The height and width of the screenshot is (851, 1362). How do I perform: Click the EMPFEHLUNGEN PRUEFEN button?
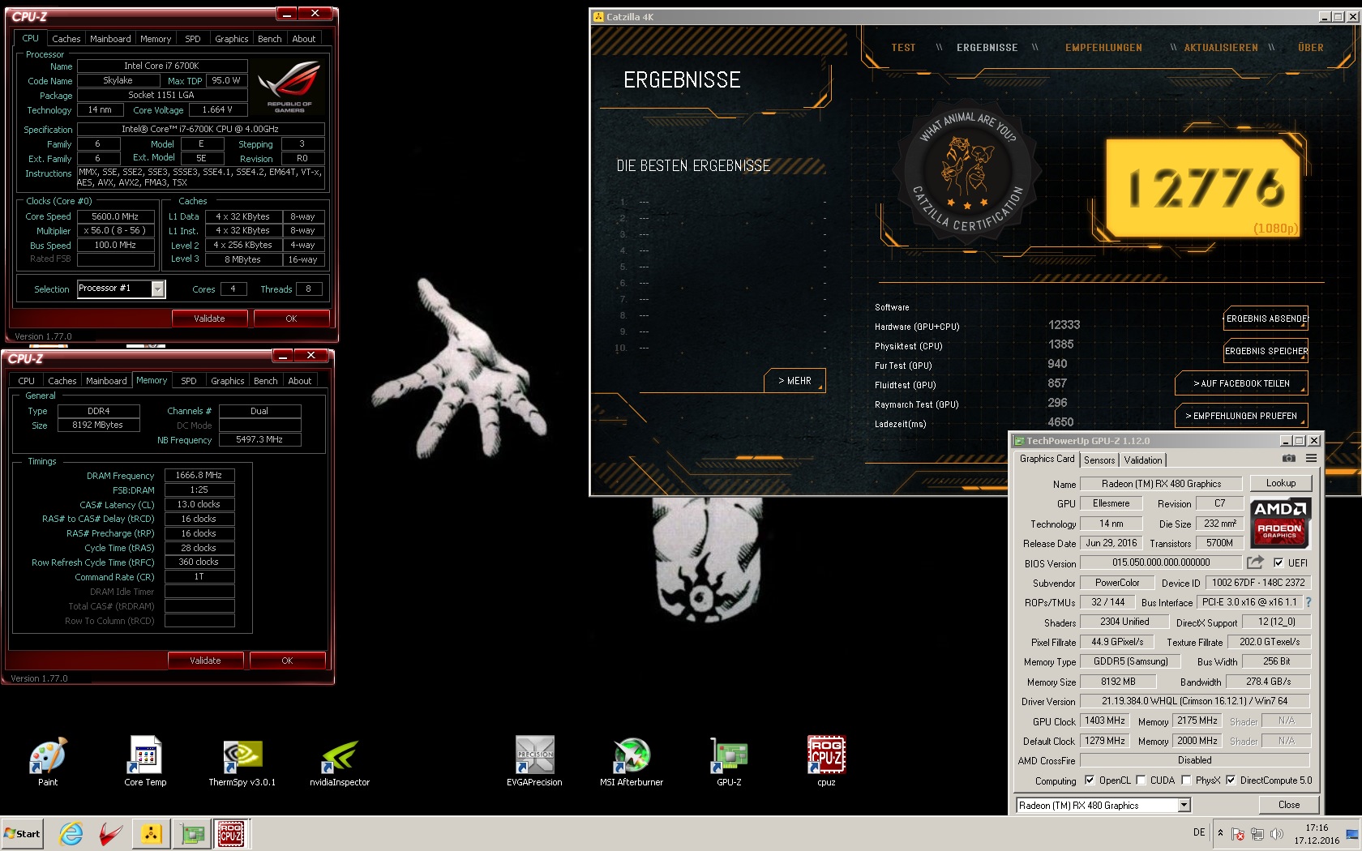pyautogui.click(x=1241, y=416)
